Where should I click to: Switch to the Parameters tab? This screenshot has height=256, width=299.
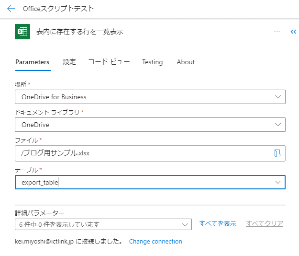[x=32, y=62]
